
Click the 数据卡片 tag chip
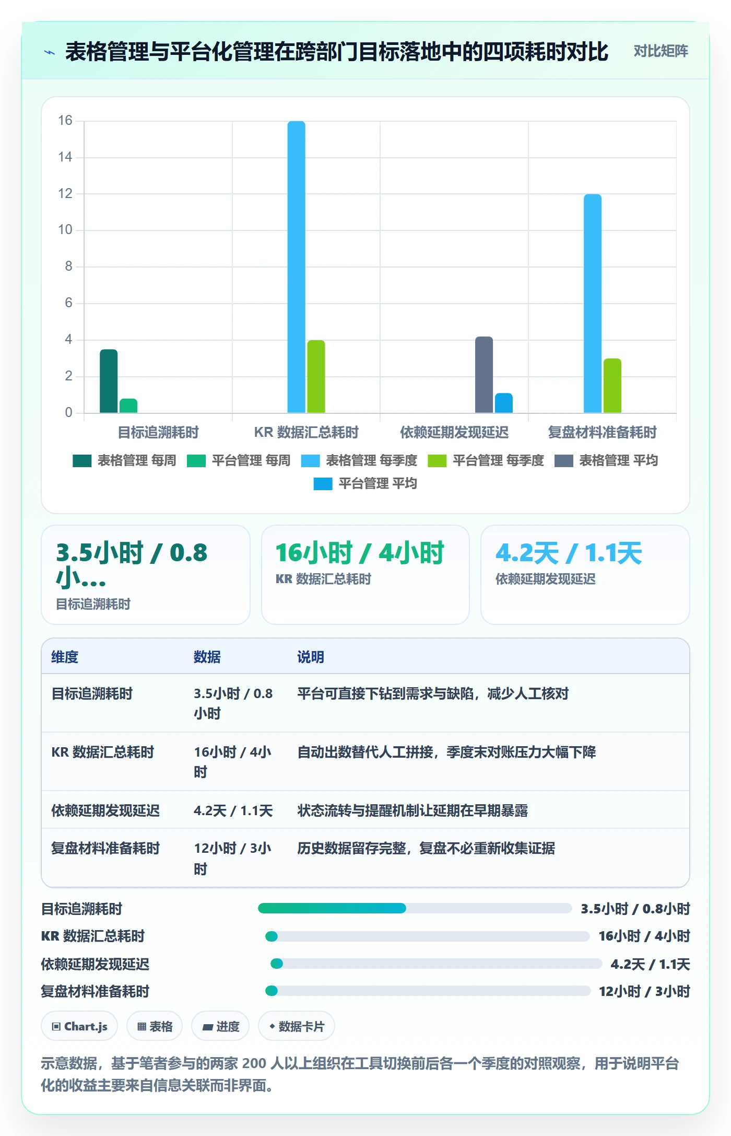(297, 1026)
